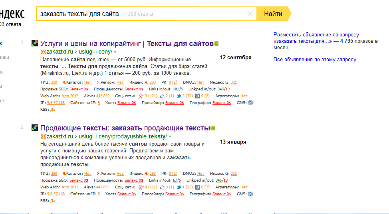This screenshot has width=389, height=214.
Task: Click the orange icon before second result's zakaztxt.ru
Action: [x=43, y=136]
